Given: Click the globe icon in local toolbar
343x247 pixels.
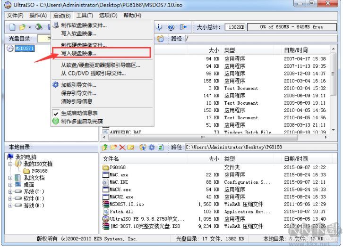Looking at the screenshot, I should coord(143,148).
